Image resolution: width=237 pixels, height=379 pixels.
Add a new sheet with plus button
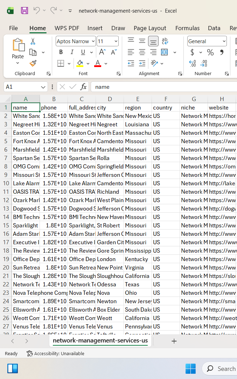tap(174, 341)
